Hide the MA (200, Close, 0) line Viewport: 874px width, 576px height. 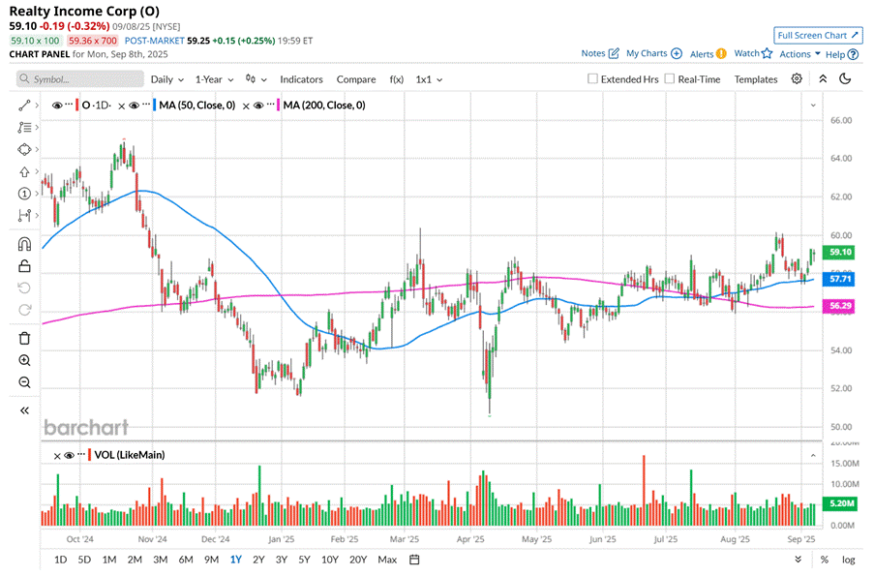[258, 105]
